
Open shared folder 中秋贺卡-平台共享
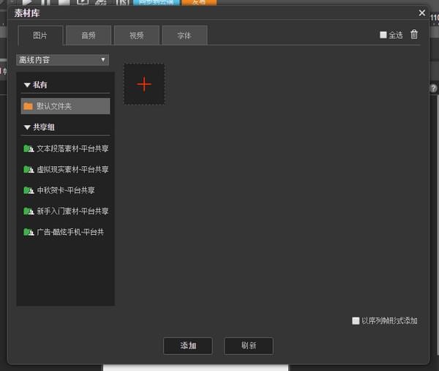[x=59, y=190]
